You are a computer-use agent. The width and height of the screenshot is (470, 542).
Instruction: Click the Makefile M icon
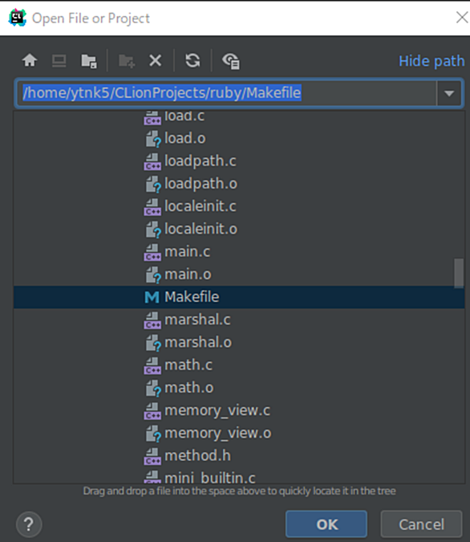(152, 297)
